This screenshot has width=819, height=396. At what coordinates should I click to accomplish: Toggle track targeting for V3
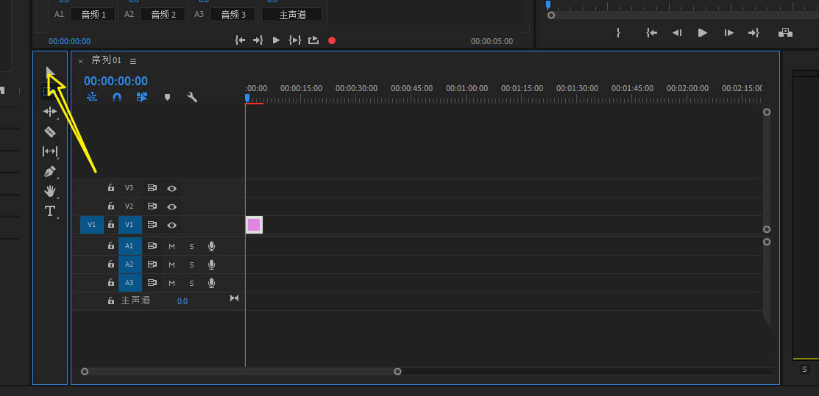[130, 188]
